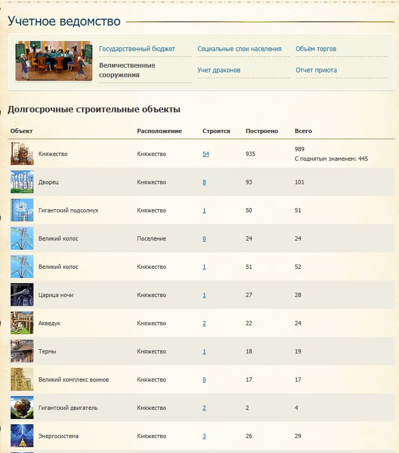Click the 3 link for Энергосистема
The height and width of the screenshot is (453, 399).
click(x=204, y=436)
